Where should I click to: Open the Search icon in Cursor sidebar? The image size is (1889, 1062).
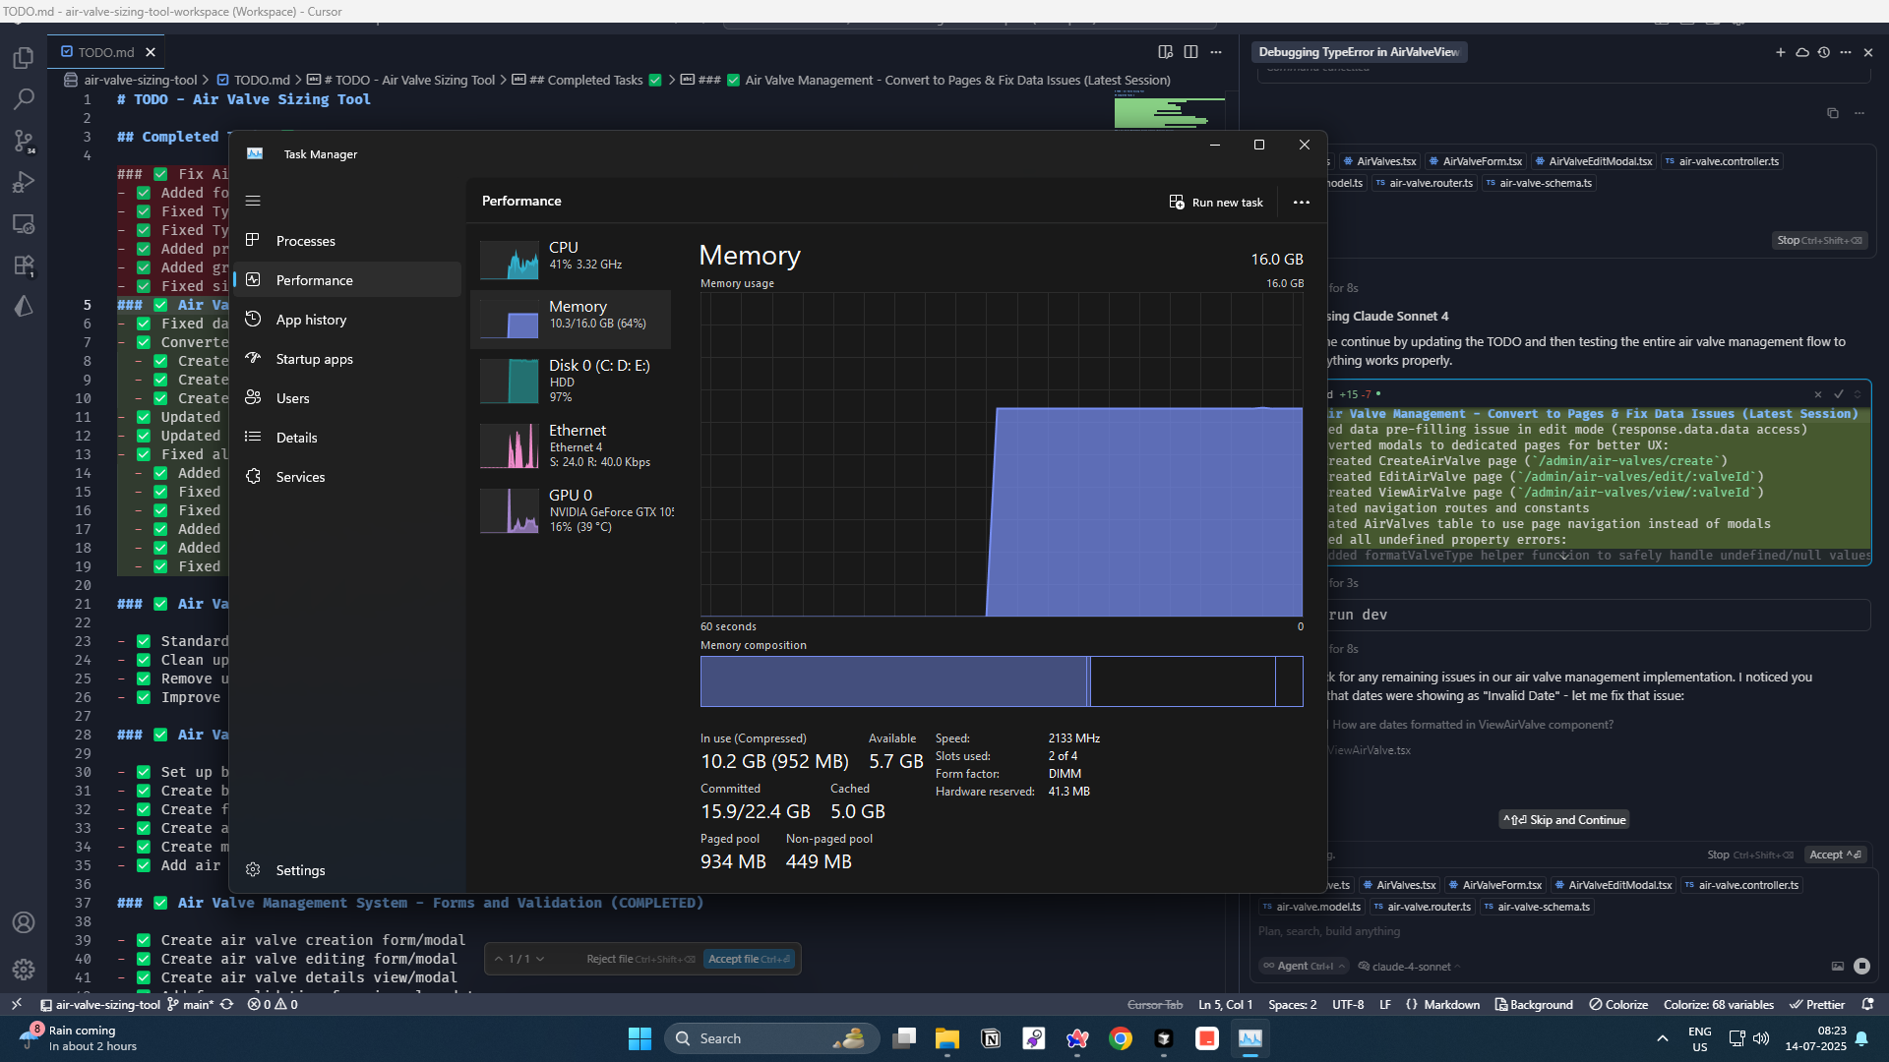24,99
